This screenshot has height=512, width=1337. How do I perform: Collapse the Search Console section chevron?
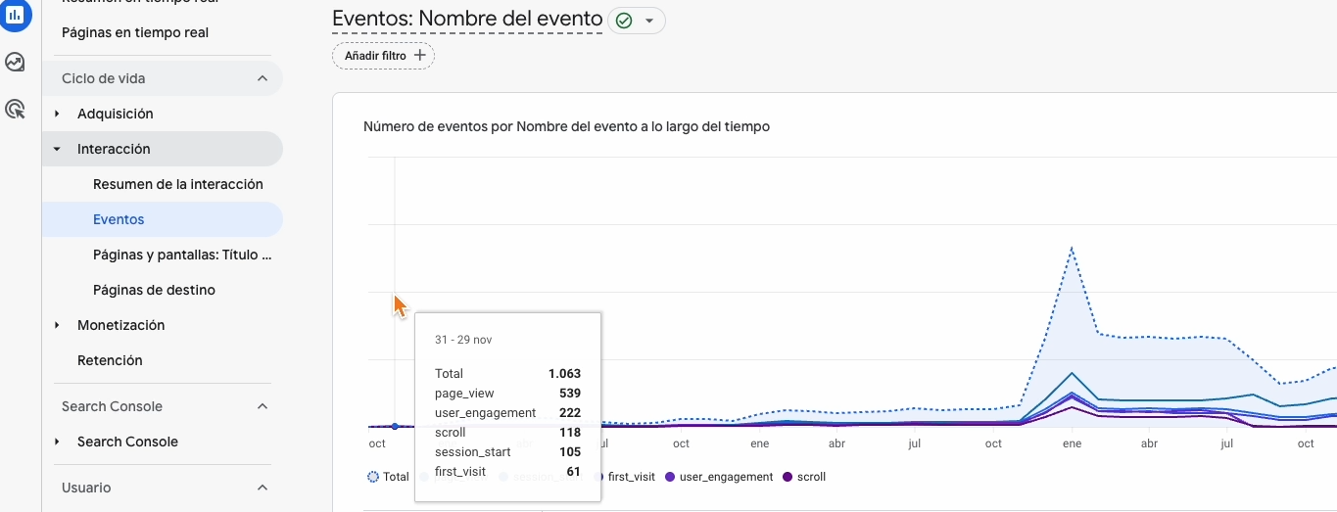(x=262, y=406)
